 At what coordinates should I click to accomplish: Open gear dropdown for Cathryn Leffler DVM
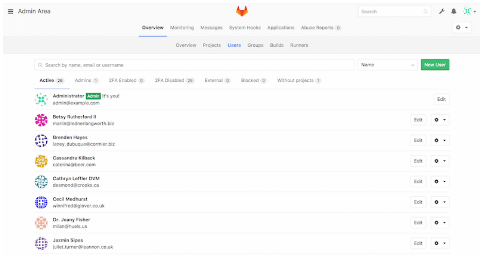pyautogui.click(x=440, y=182)
